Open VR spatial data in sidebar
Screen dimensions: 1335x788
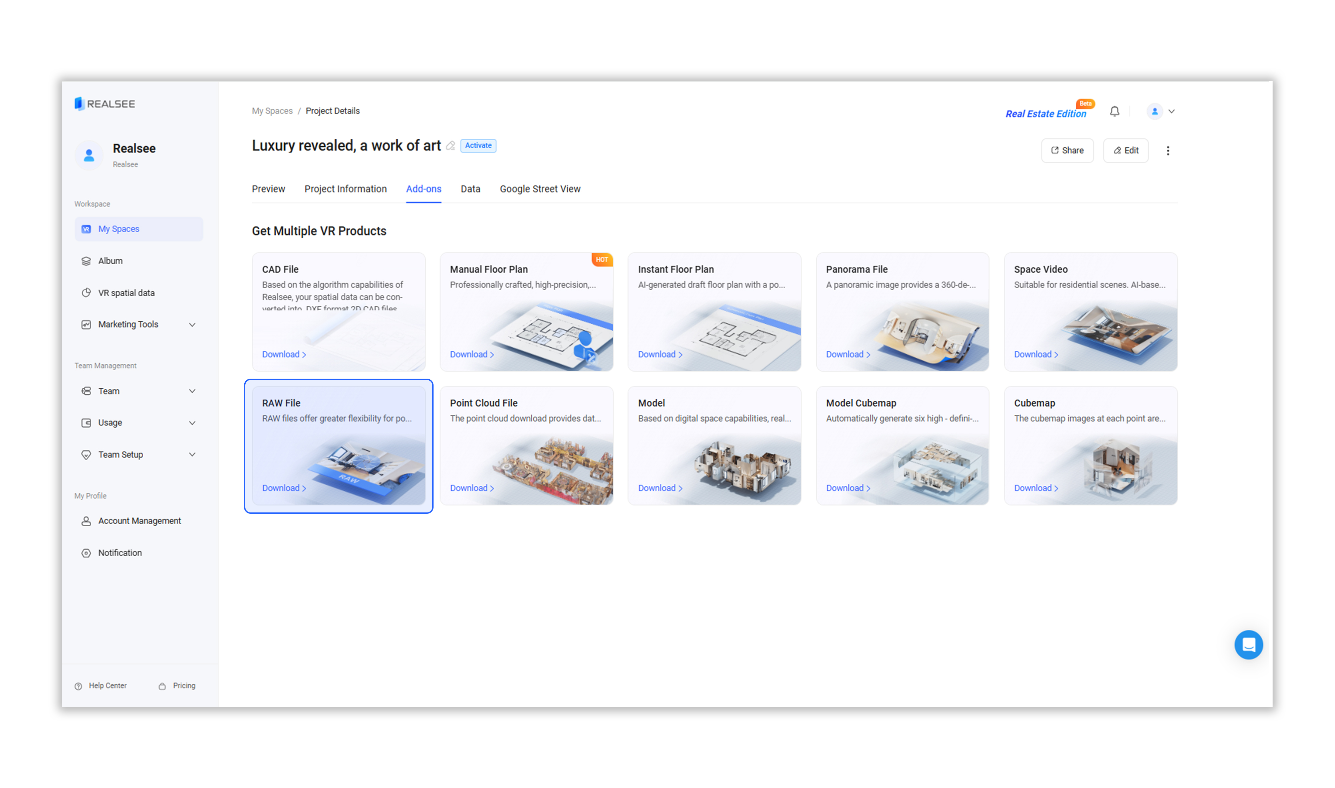point(126,293)
